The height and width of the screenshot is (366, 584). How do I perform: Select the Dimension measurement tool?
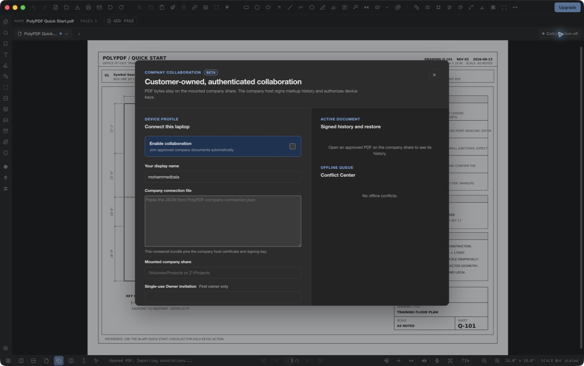click(x=366, y=8)
